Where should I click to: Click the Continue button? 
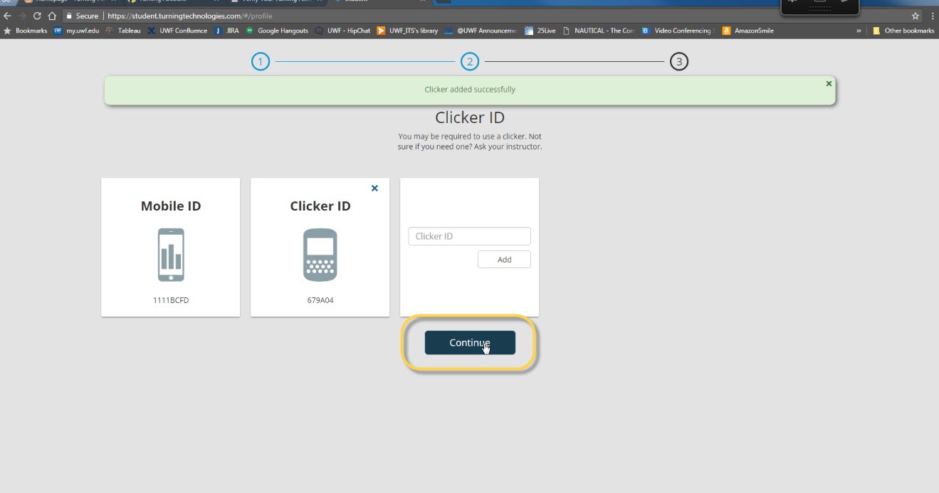tap(470, 342)
